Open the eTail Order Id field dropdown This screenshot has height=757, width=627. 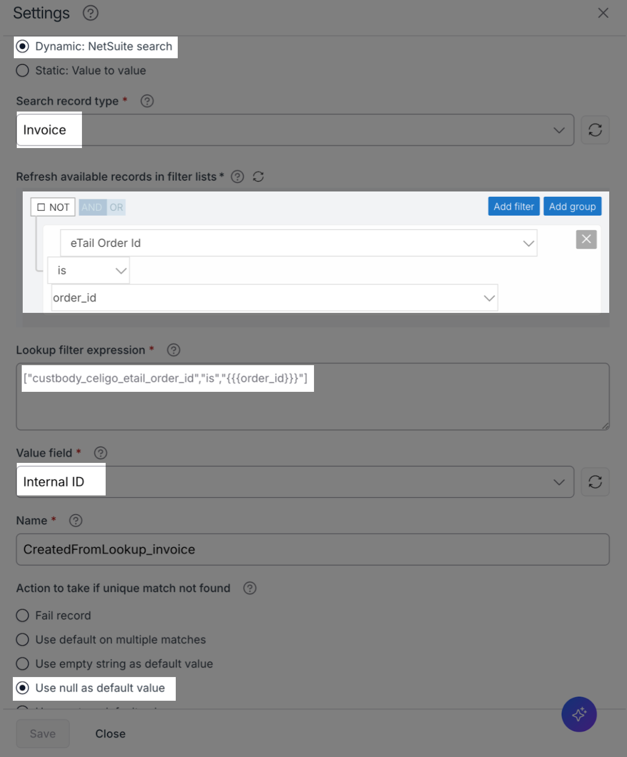coord(299,243)
